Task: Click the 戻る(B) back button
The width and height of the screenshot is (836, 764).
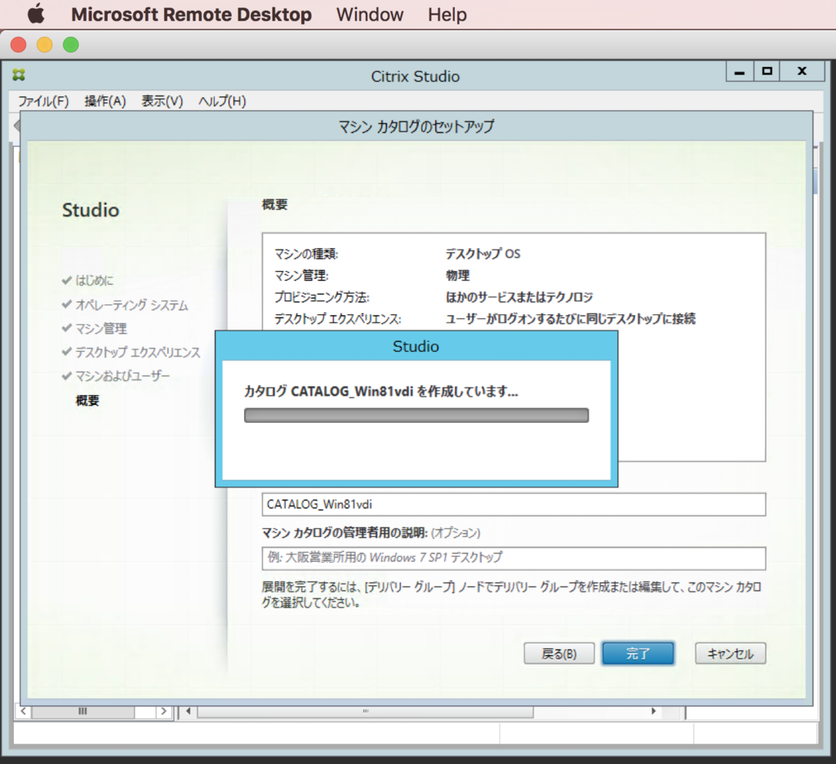Action: (558, 654)
